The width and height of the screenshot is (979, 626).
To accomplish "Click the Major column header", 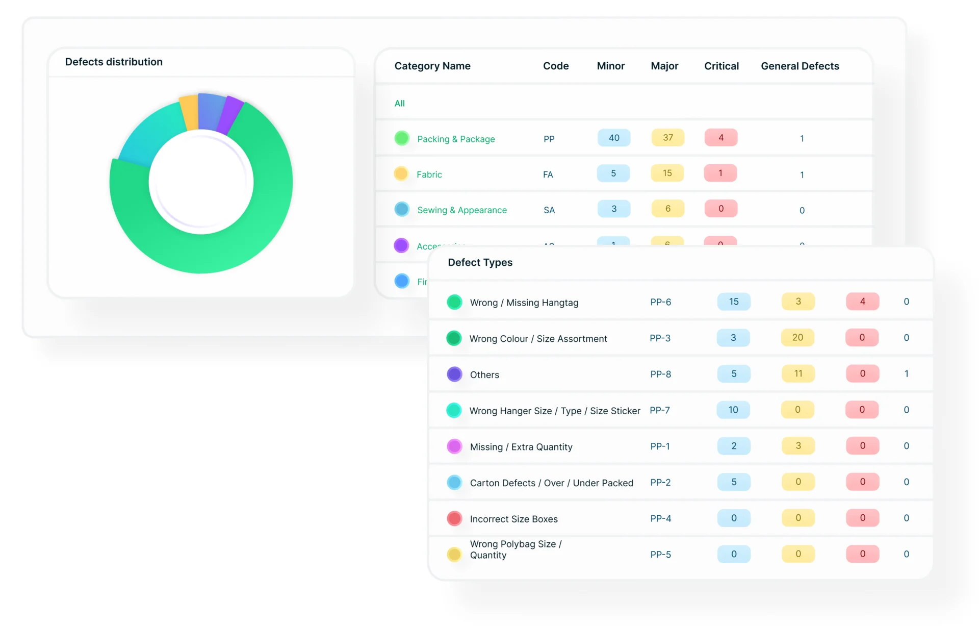I will coord(664,66).
